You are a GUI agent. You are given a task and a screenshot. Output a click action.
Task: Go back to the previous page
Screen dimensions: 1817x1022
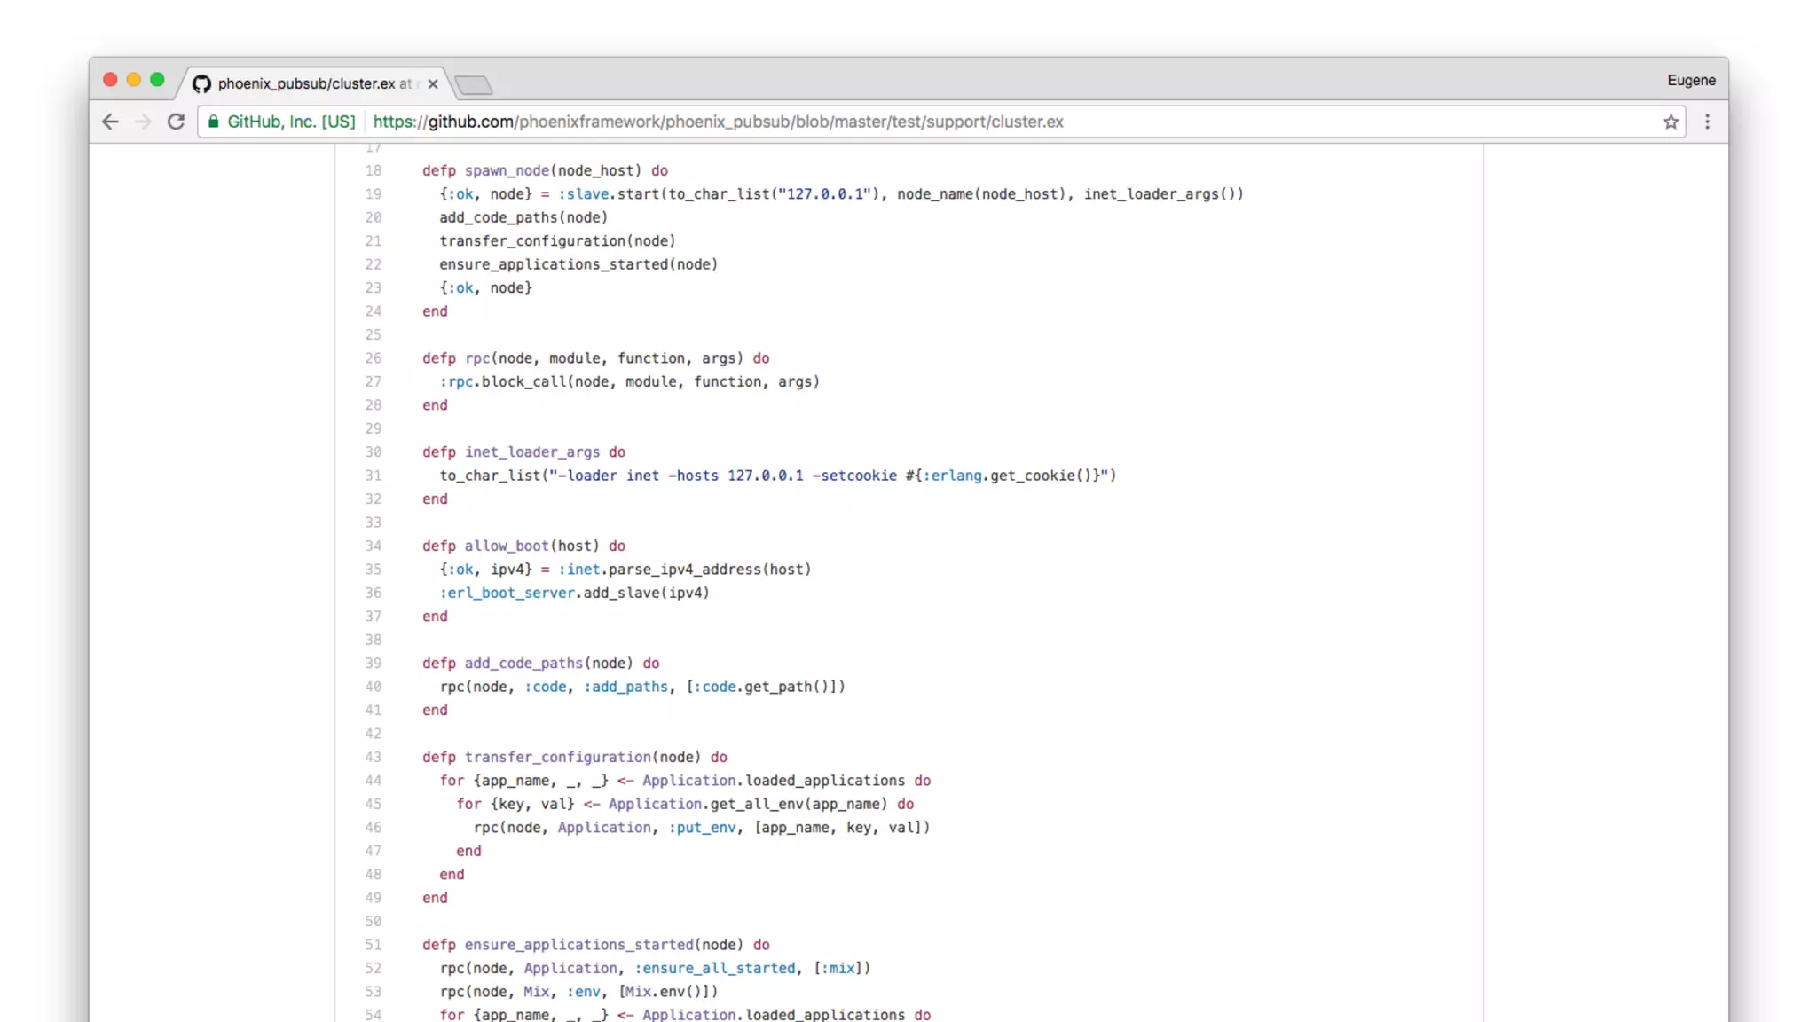110,122
